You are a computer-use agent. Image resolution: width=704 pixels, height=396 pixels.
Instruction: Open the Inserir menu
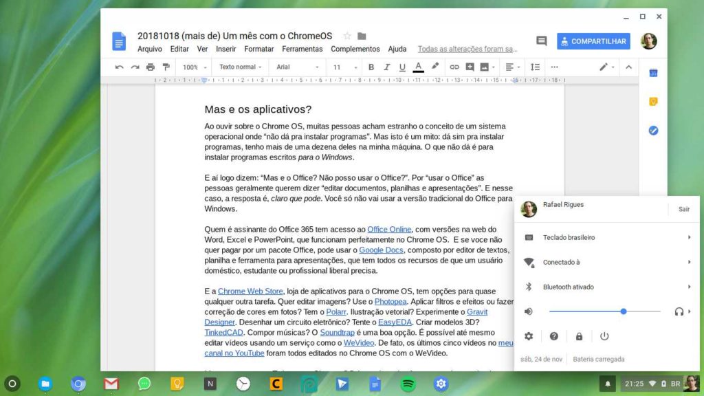coord(225,49)
